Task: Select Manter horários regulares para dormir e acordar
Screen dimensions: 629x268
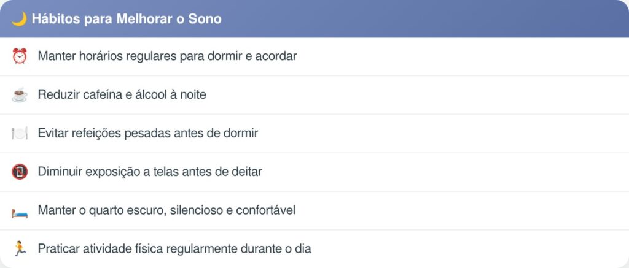Action: 167,56
